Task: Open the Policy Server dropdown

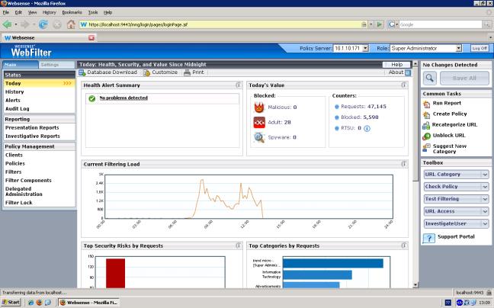Action: (365, 48)
